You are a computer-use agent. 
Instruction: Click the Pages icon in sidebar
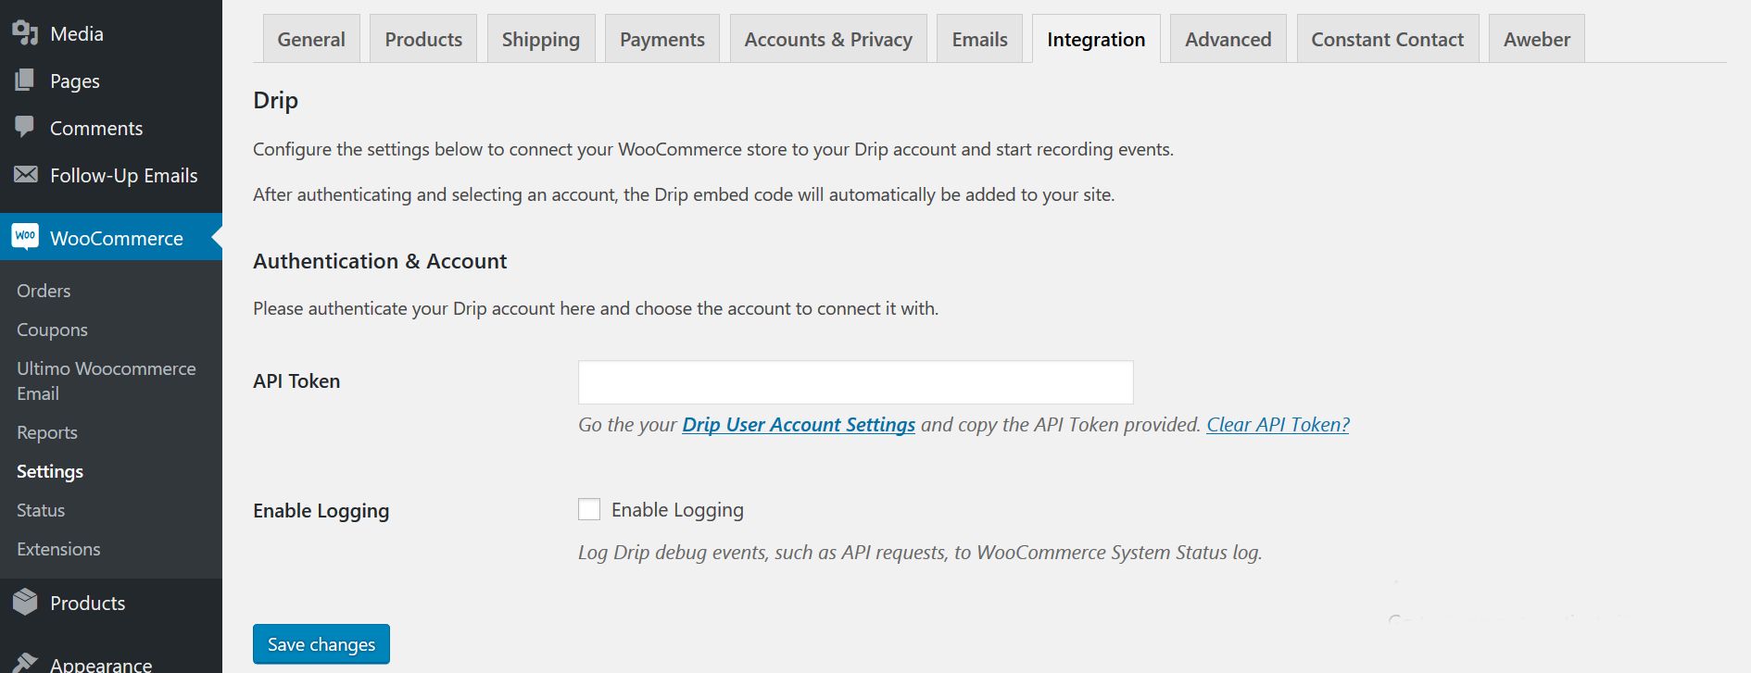click(25, 81)
